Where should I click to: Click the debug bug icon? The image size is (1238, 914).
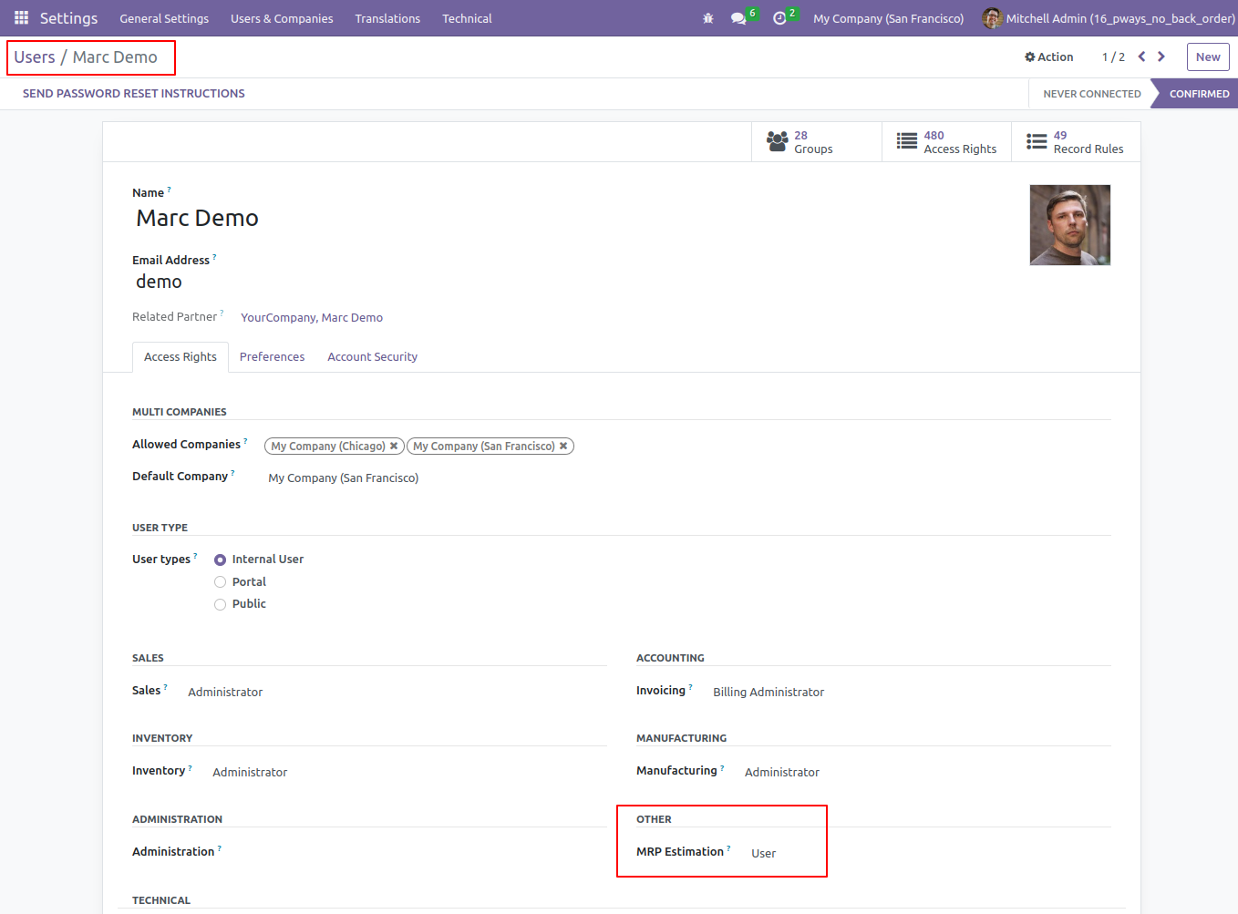708,18
